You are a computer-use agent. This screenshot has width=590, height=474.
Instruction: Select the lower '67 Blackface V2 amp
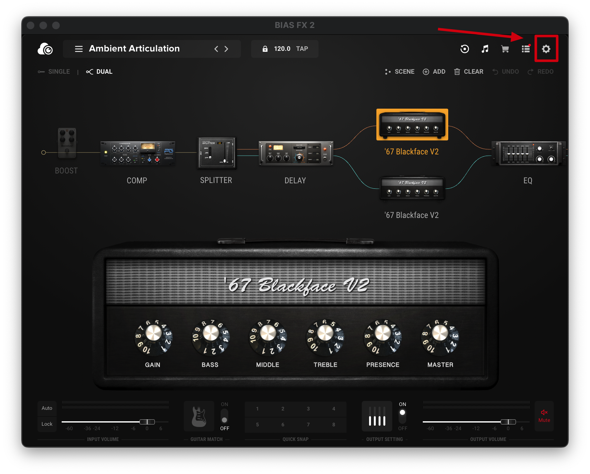tap(412, 188)
